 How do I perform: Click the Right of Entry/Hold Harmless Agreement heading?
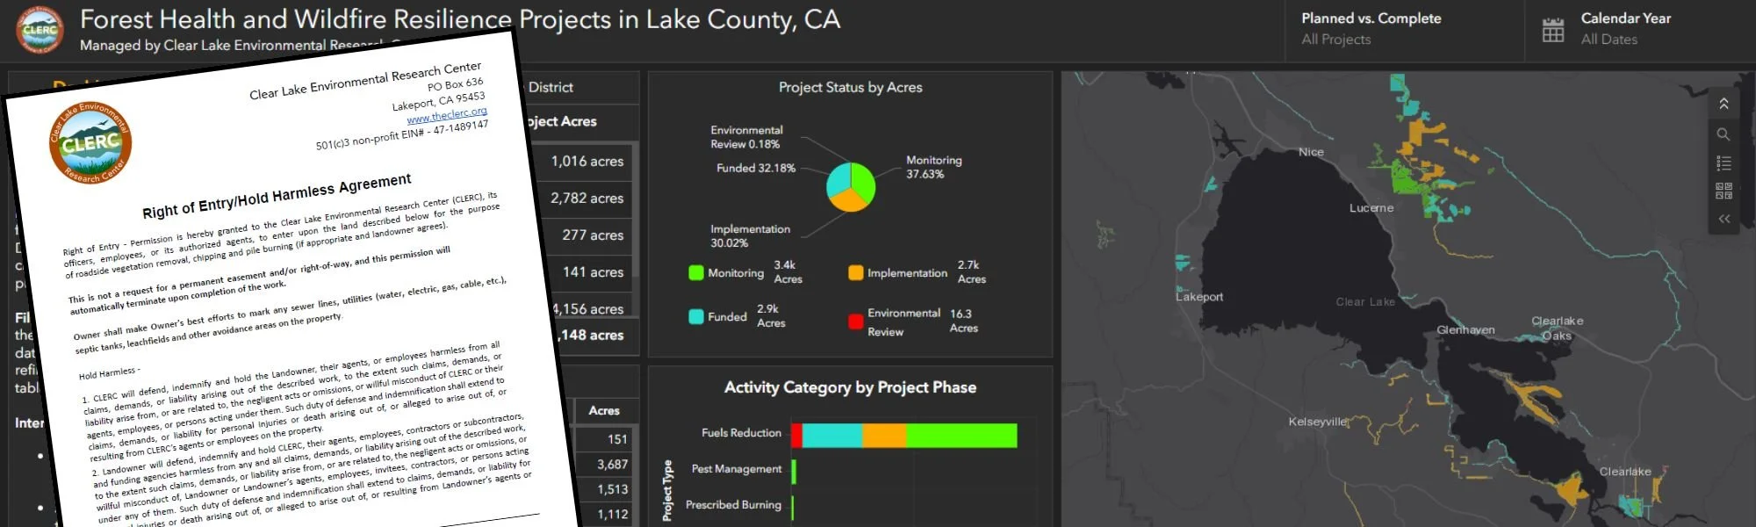(277, 196)
